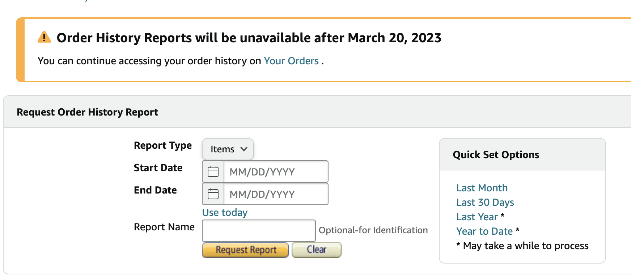Click the orange warning triangle icon
Screen dimensions: 631x278
(43, 37)
